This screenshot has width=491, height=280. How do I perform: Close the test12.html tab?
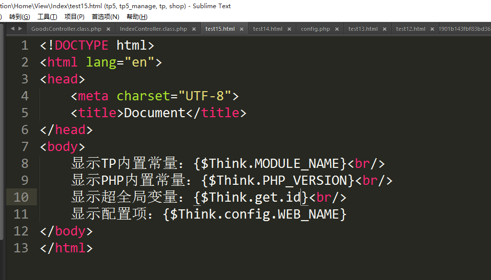click(432, 29)
